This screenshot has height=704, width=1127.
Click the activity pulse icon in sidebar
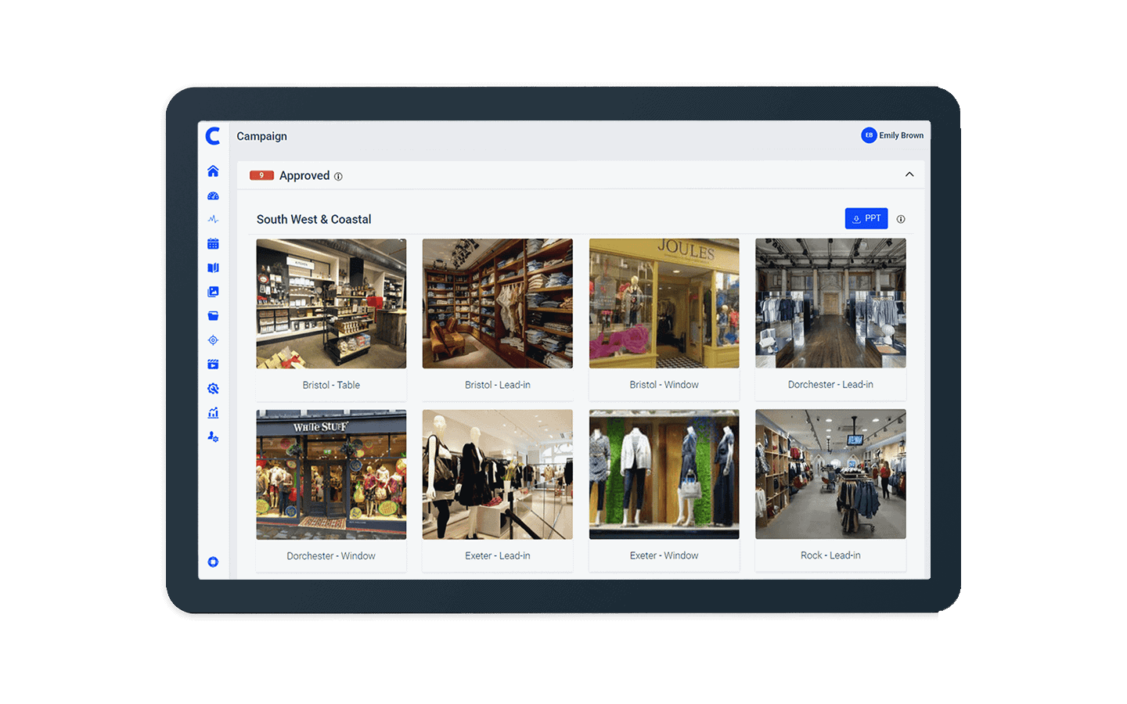coord(213,220)
